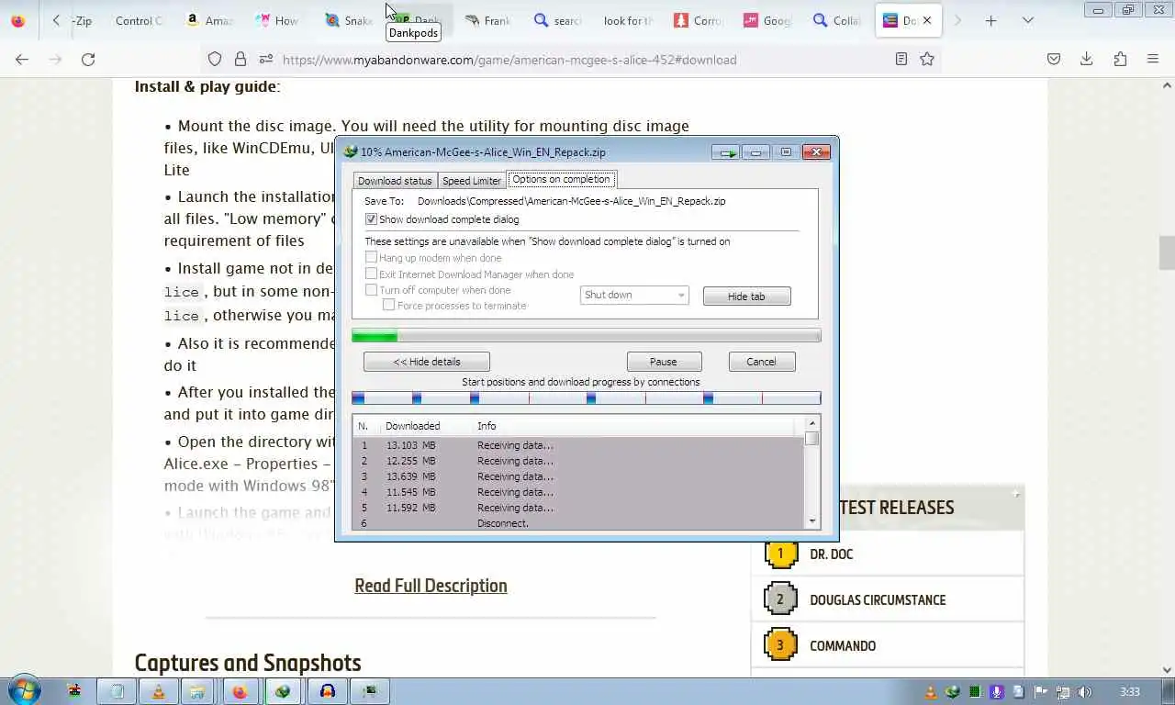Open the Firefox downloads panel

coord(1087,59)
